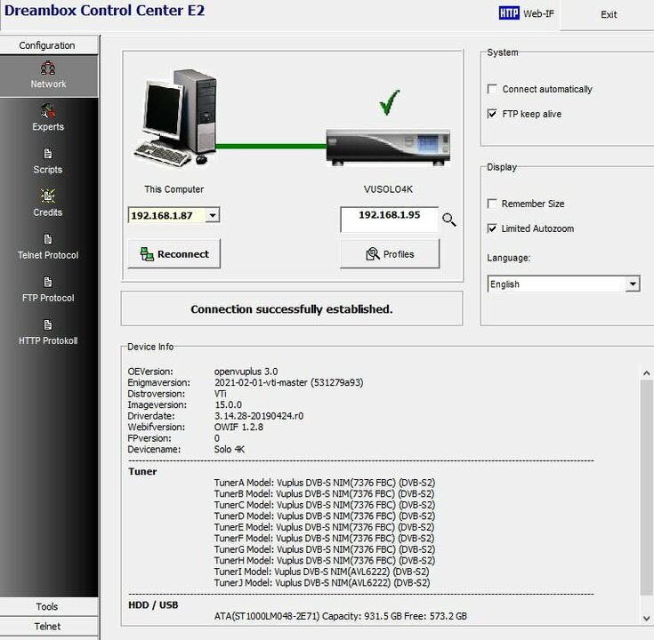Open the Network section icon
The height and width of the screenshot is (640, 654).
48,68
